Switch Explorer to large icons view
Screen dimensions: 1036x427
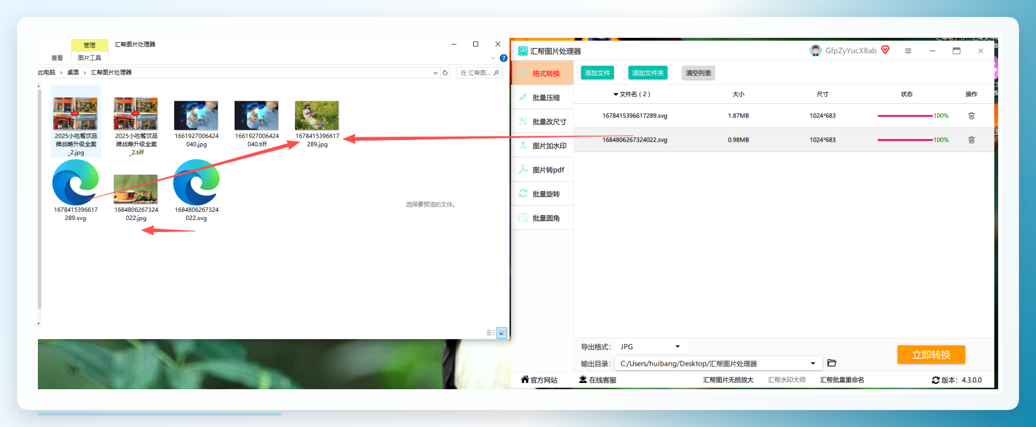(x=502, y=333)
